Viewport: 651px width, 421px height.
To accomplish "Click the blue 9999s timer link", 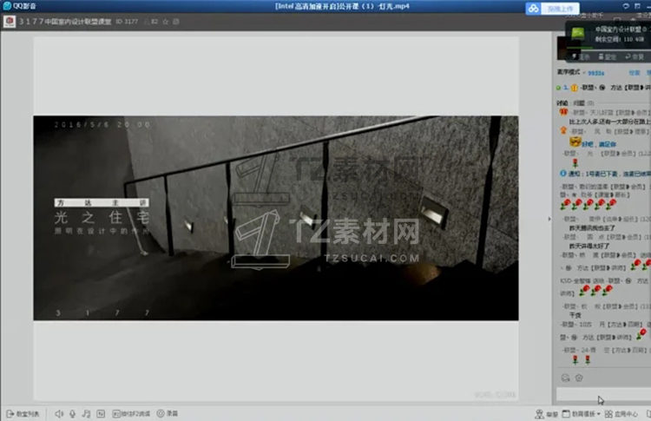I will click(x=595, y=73).
